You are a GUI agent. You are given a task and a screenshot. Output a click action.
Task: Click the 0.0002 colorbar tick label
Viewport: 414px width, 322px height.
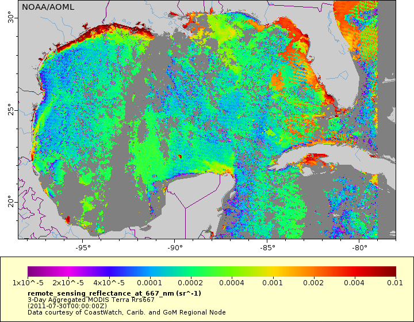point(190,283)
